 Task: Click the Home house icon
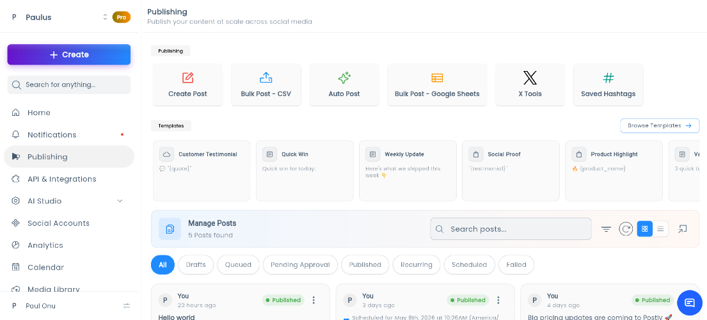(x=16, y=113)
